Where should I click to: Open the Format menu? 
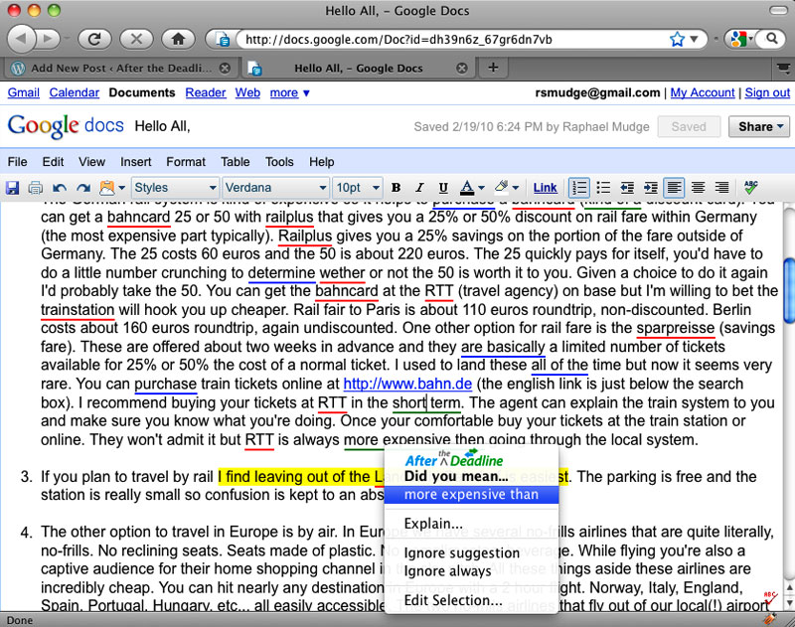click(x=186, y=162)
